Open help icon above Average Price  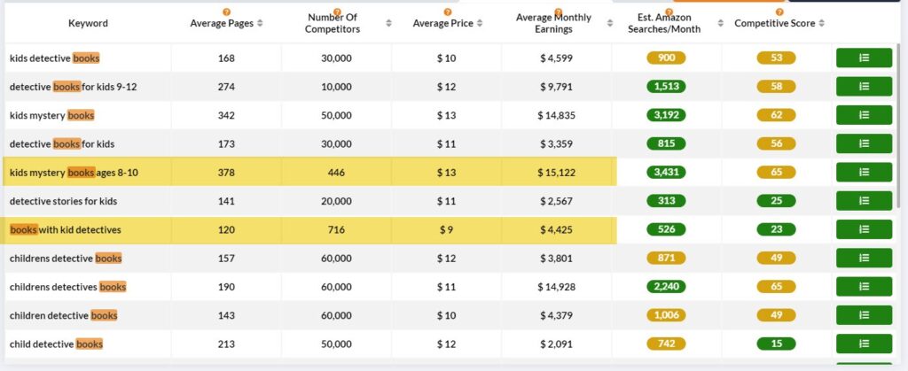point(447,12)
